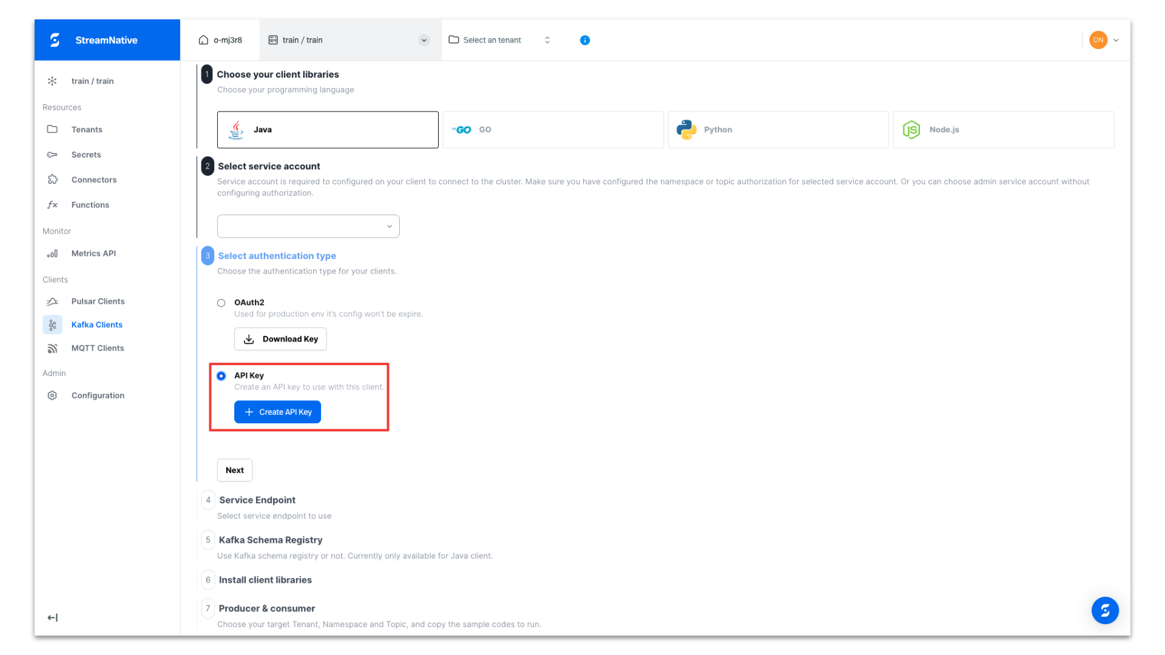
Task: Open the service account dropdown
Action: tap(308, 226)
